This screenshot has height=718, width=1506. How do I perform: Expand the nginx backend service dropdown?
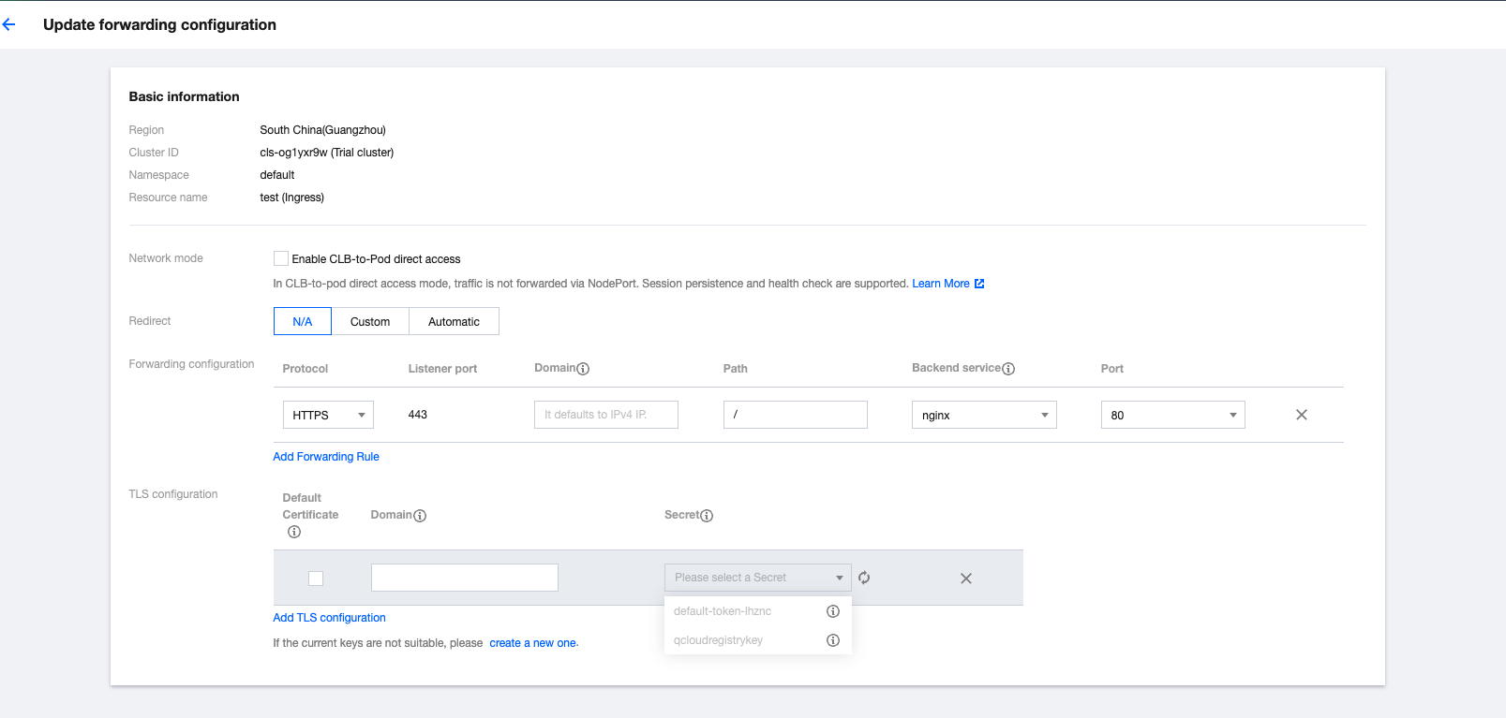pos(984,415)
